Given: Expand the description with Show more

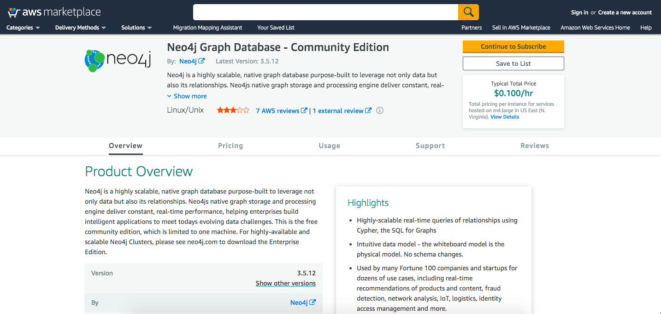Looking at the screenshot, I should click(187, 96).
